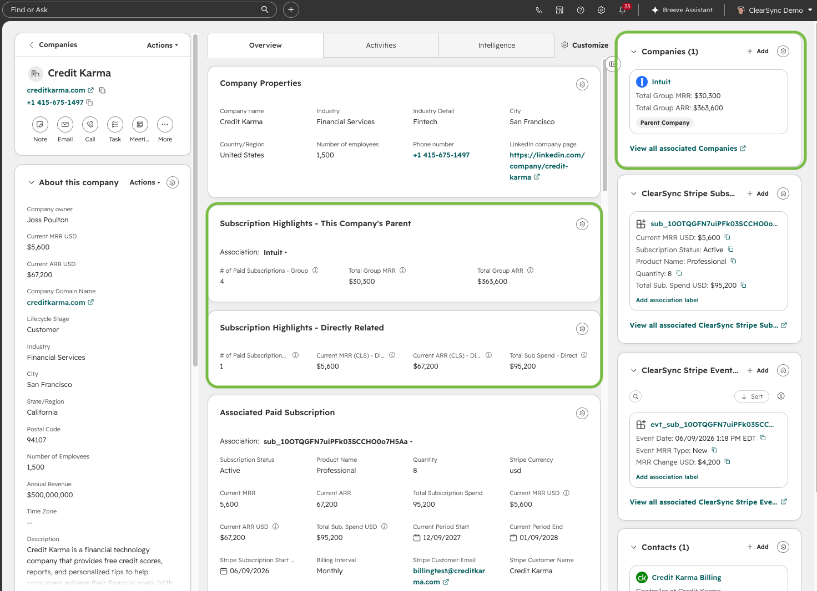The image size is (817, 591).
Task: View all associated Companies
Action: click(x=688, y=149)
